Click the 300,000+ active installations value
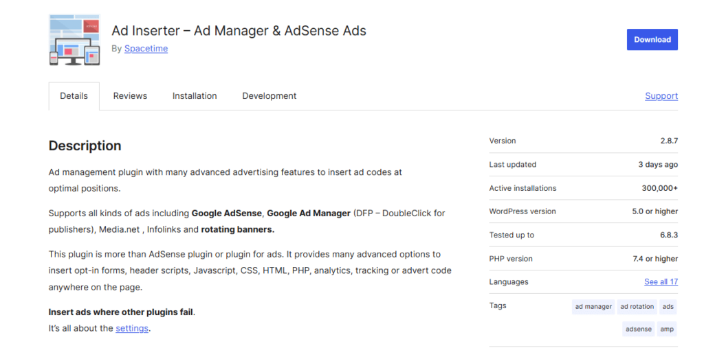This screenshot has height=348, width=704. click(659, 188)
